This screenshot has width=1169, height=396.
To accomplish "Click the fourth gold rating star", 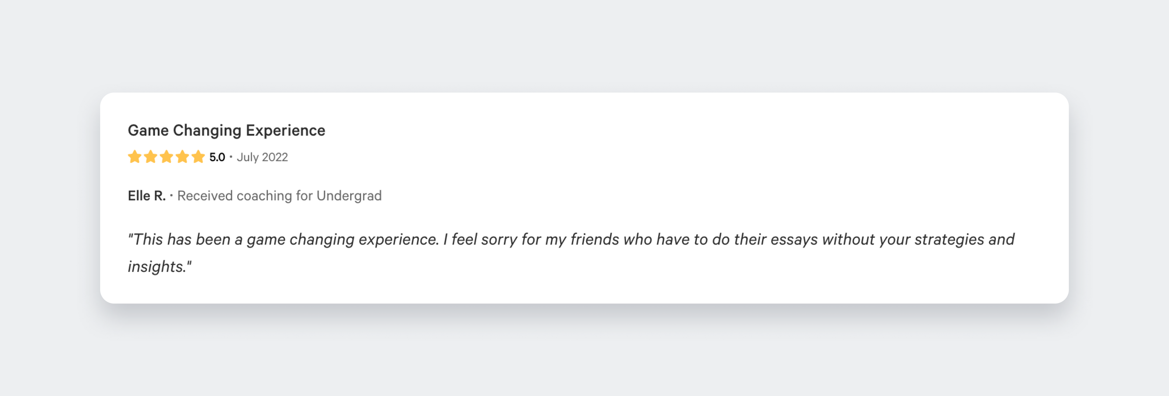I will pyautogui.click(x=182, y=157).
